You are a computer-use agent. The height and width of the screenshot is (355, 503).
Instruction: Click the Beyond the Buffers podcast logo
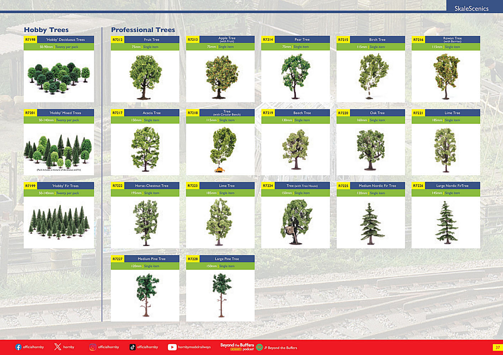(237, 347)
